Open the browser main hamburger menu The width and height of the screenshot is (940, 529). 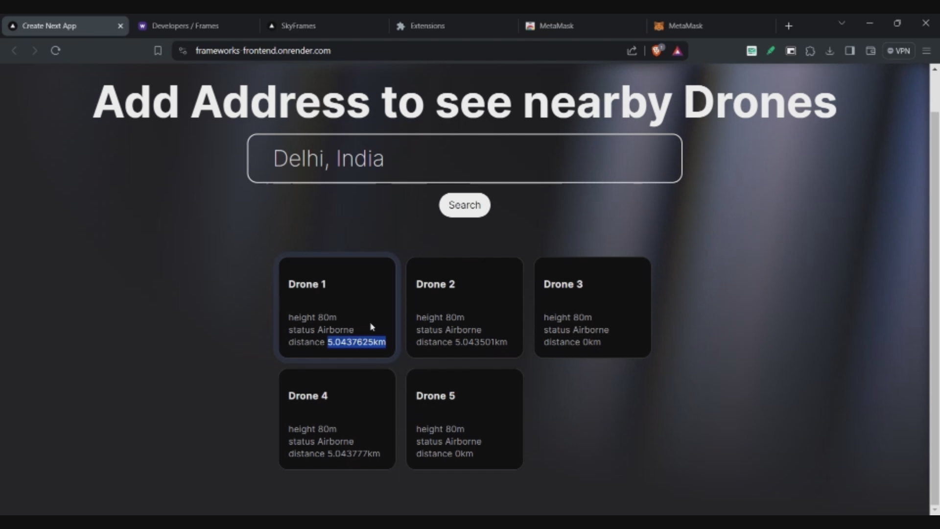click(926, 50)
